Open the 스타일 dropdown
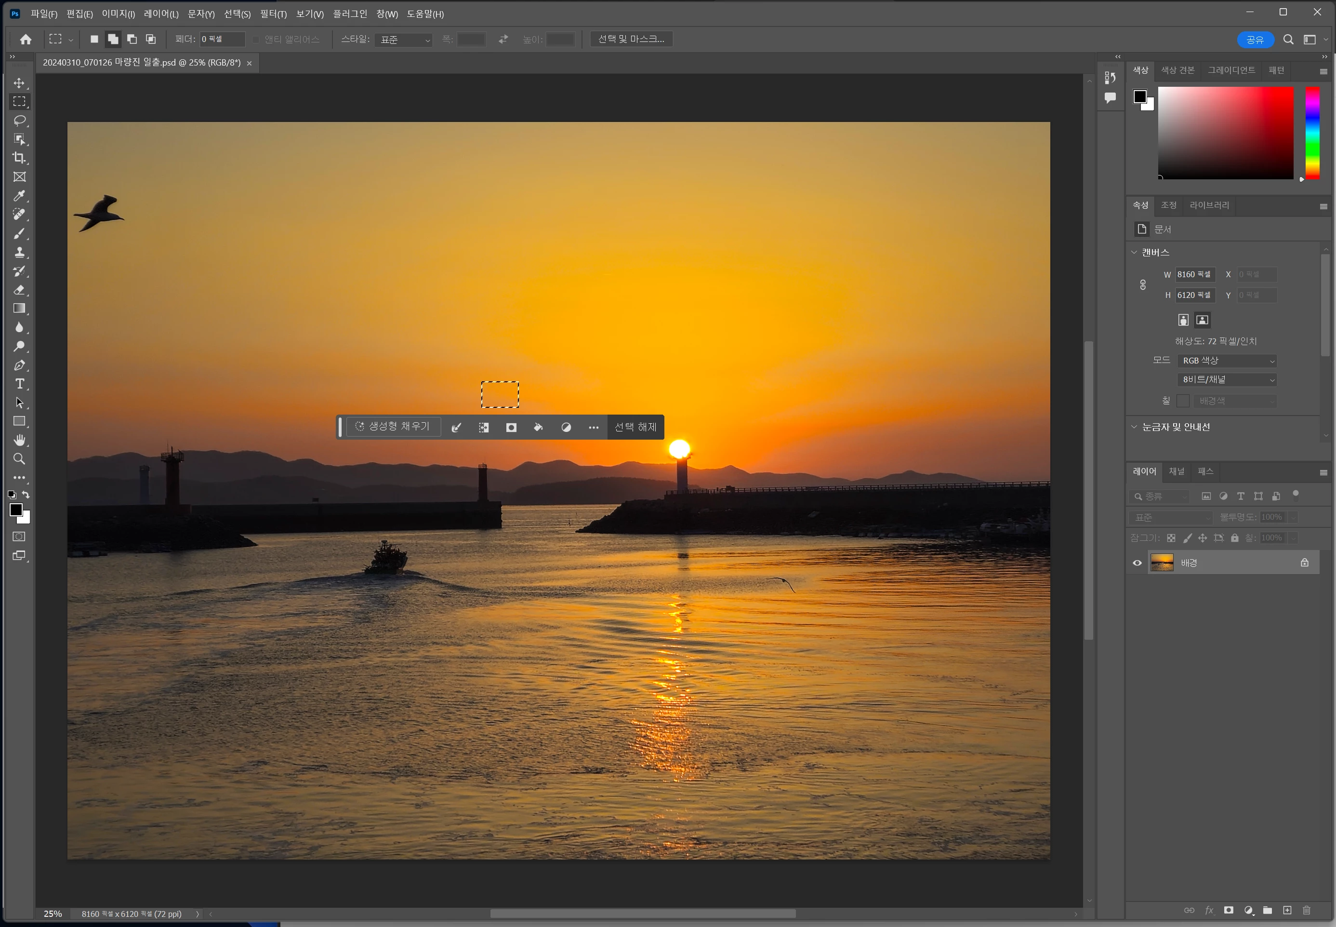1336x927 pixels. (x=403, y=40)
